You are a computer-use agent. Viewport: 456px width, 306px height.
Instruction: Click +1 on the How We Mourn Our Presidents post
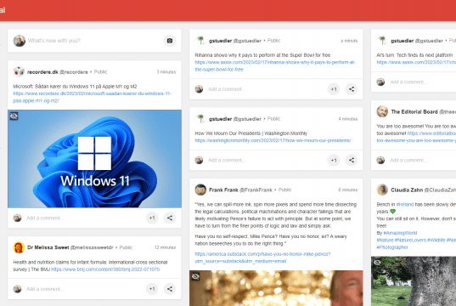tap(334, 160)
